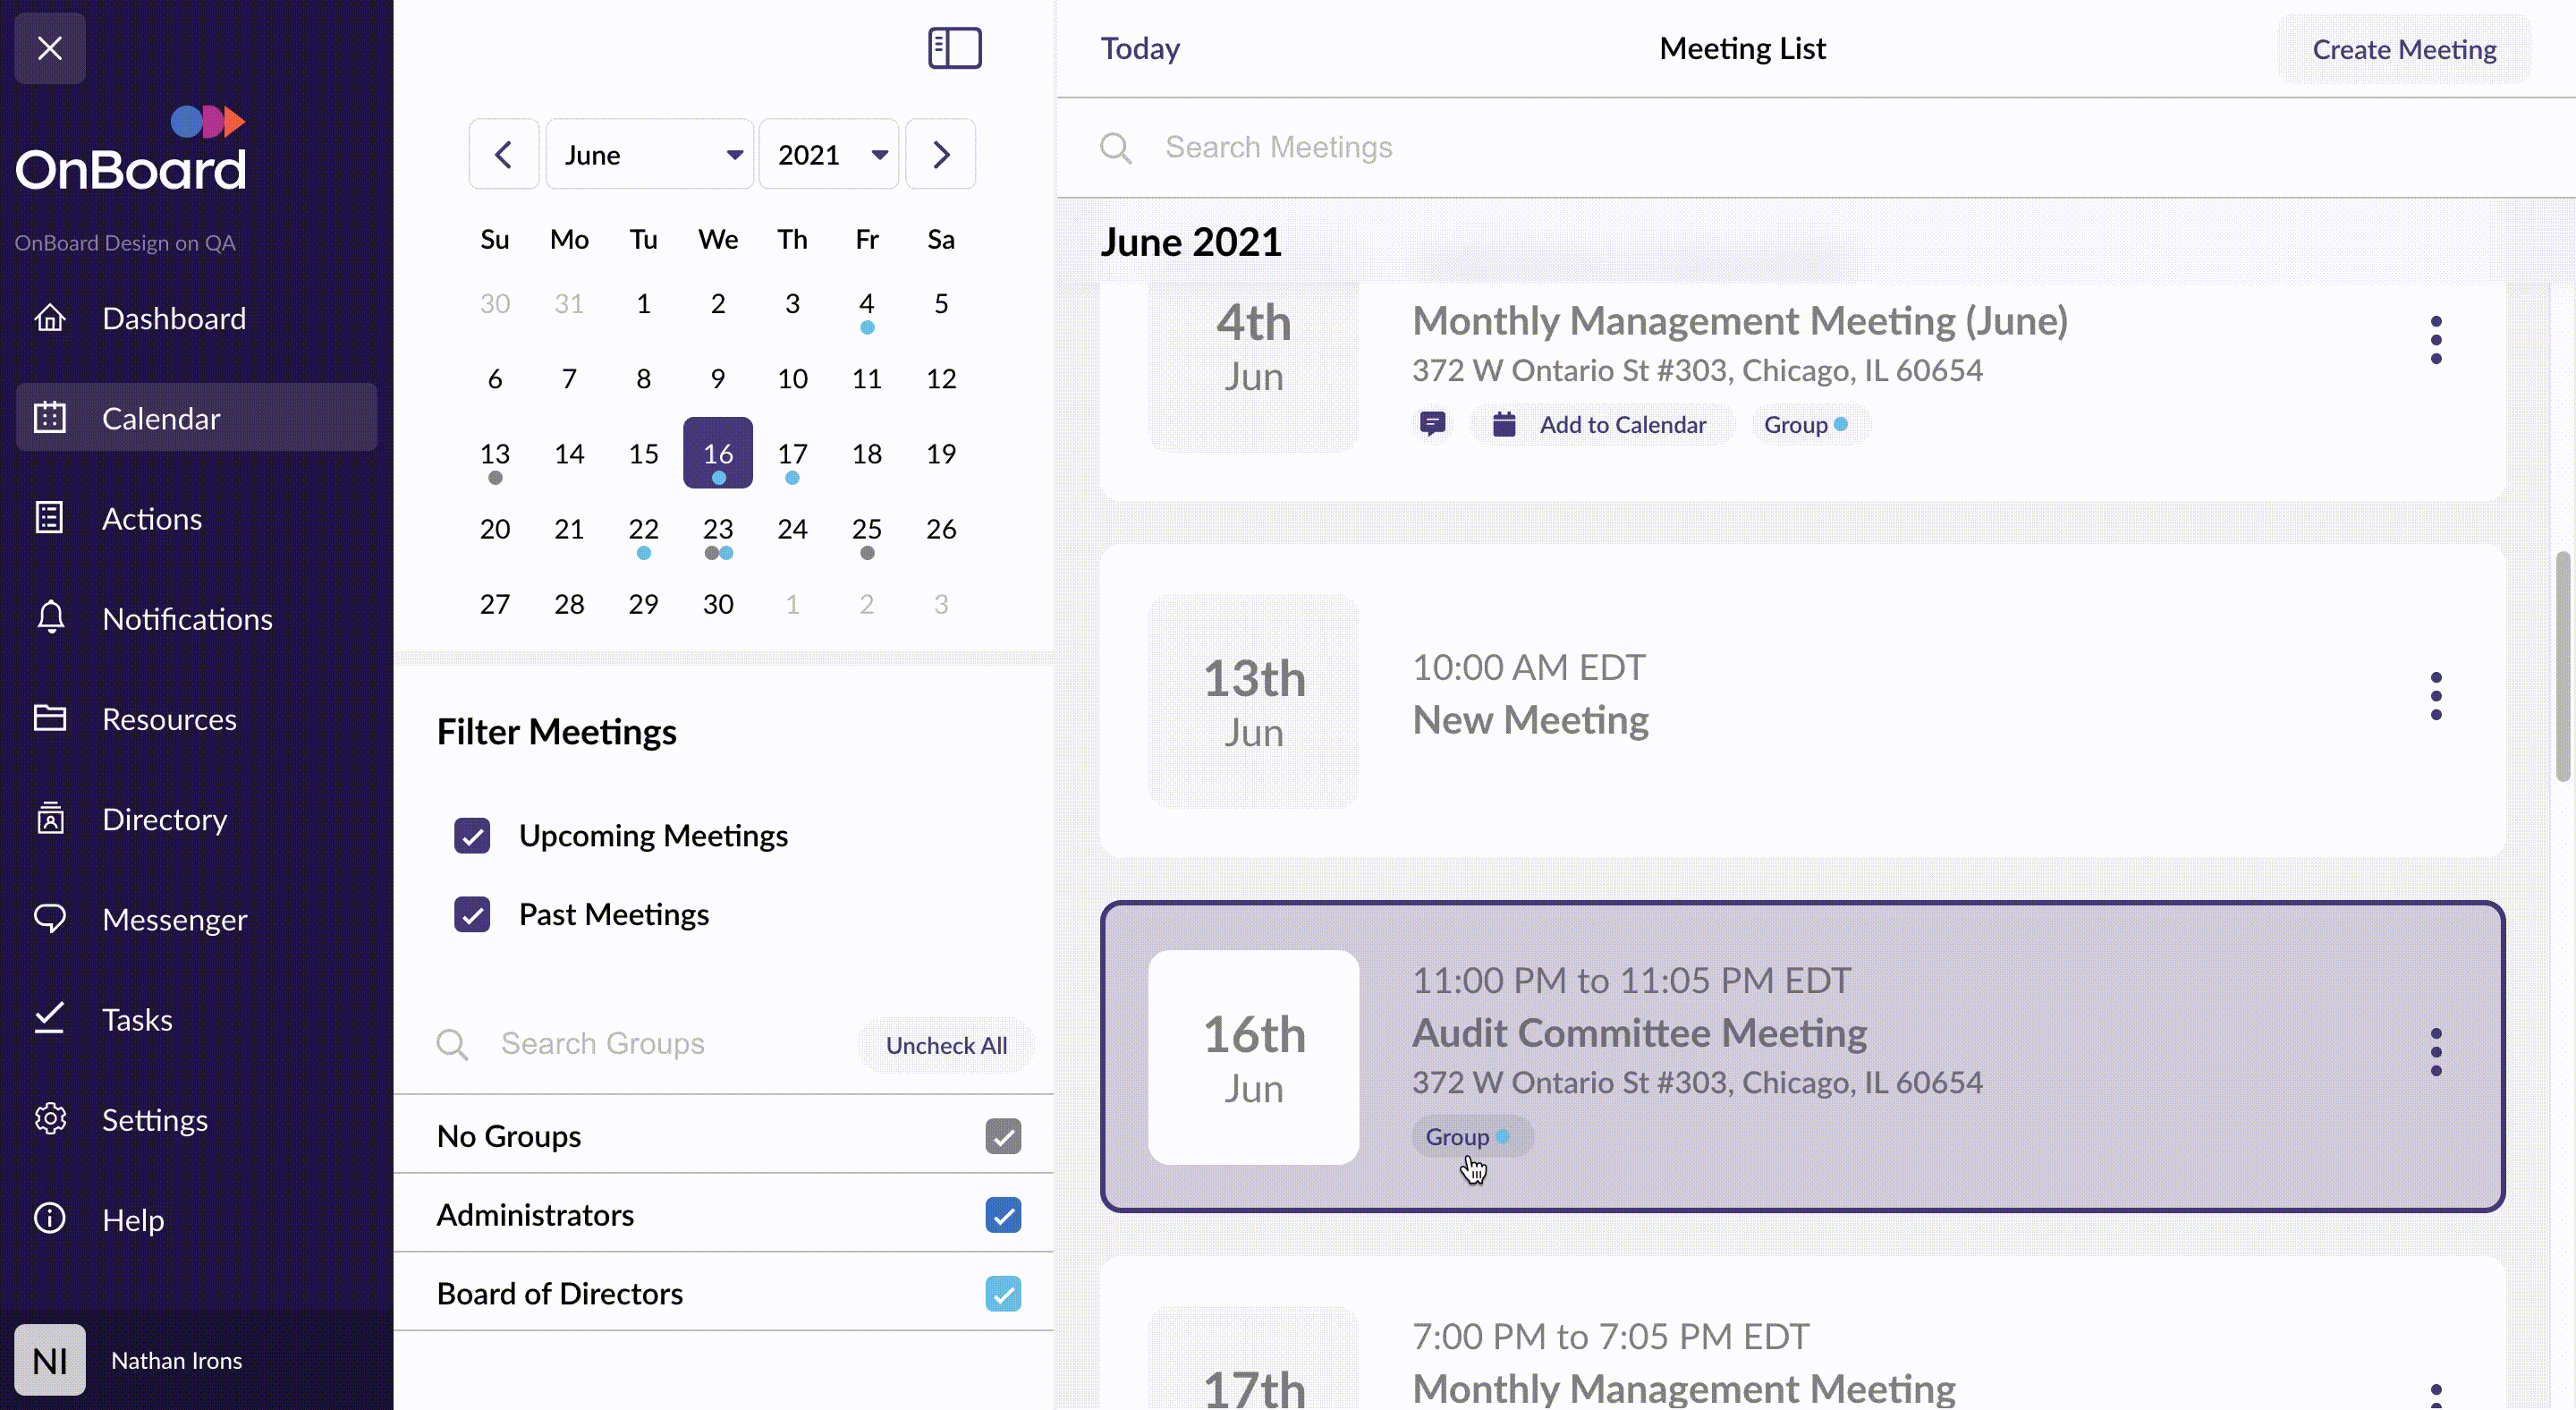Viewport: 2576px width, 1410px height.
Task: Toggle the Board of Directors checkbox
Action: click(1003, 1294)
